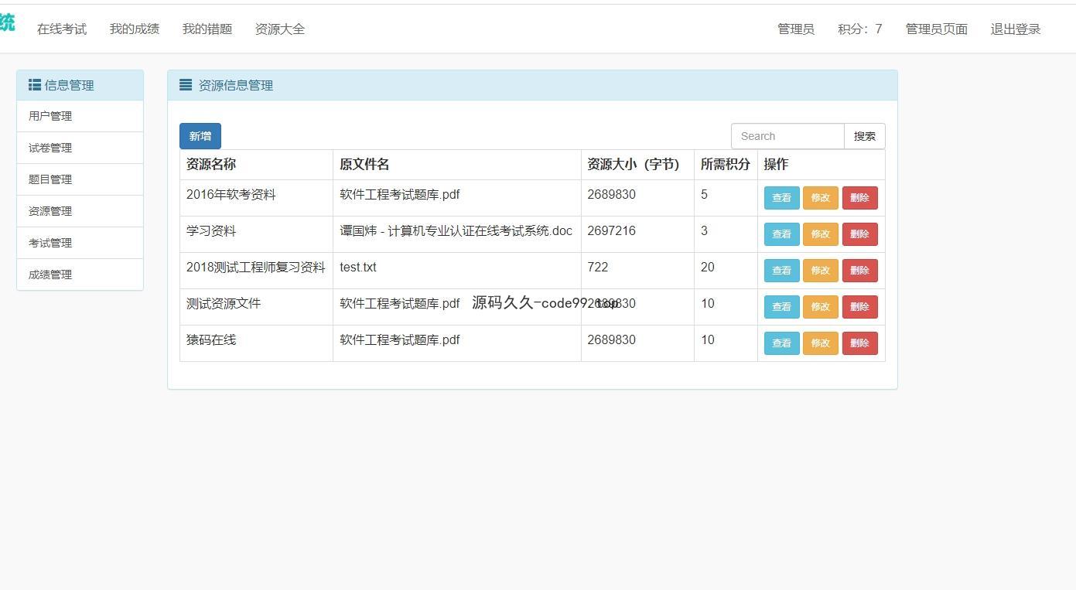
Task: Focus the Search input field
Action: (x=787, y=136)
